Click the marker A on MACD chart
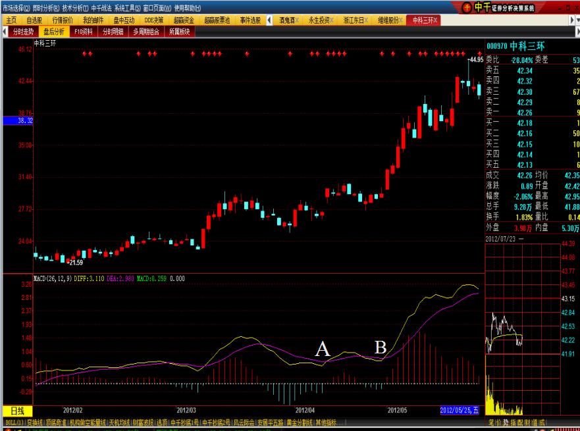 tap(322, 349)
